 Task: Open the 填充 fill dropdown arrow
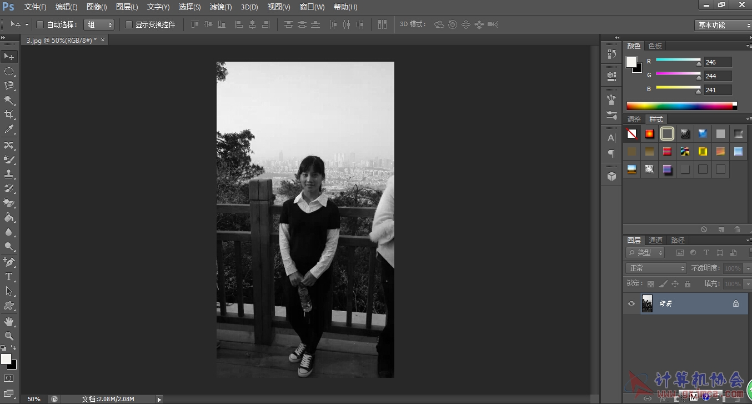[x=748, y=284]
